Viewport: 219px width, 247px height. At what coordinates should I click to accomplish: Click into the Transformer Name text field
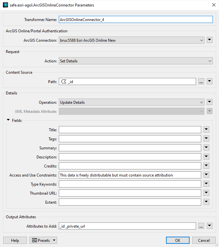(x=136, y=19)
